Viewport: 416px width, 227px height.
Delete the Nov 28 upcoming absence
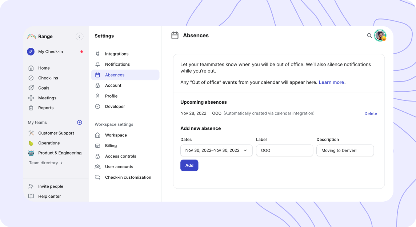[x=371, y=113]
